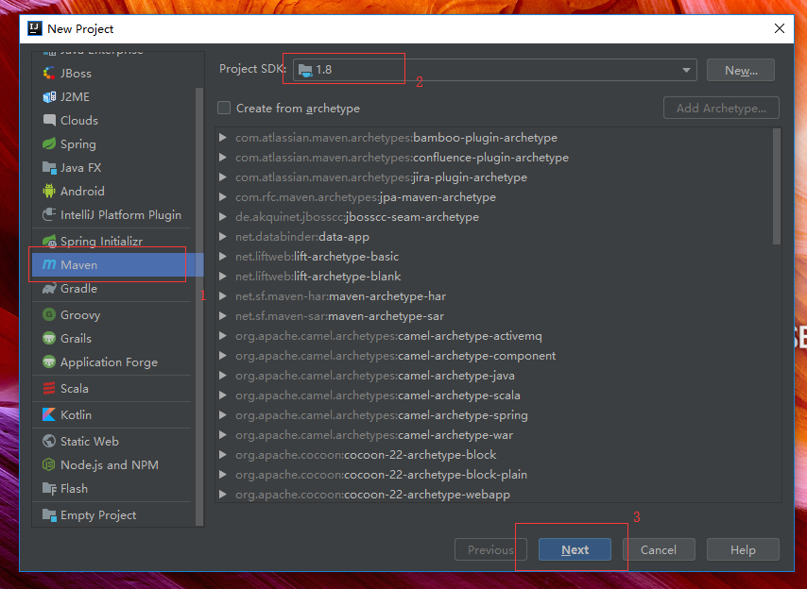Expand camel-archetype-activemq entry

click(x=223, y=336)
